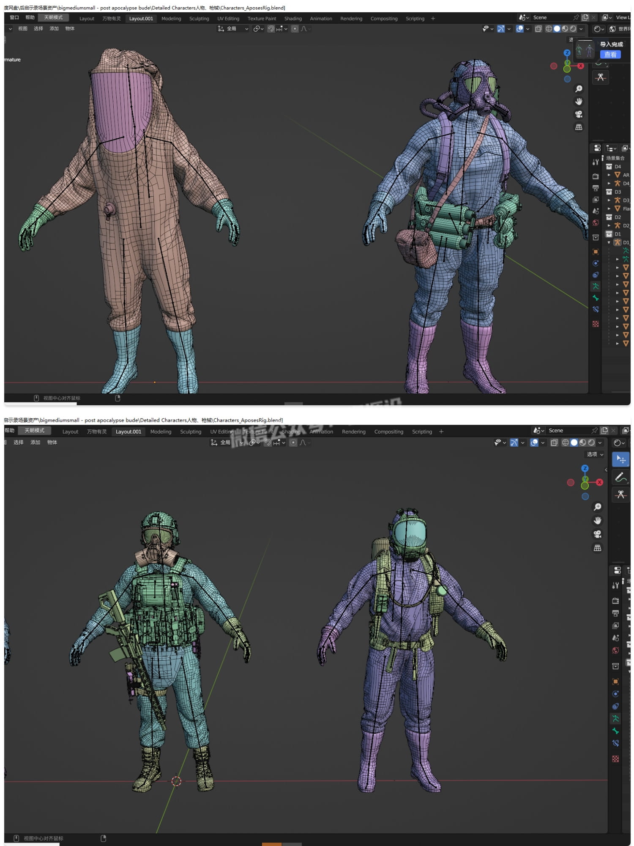634x846 pixels.
Task: Open the 物体 menu in the bottom viewport header
Action: coord(52,442)
